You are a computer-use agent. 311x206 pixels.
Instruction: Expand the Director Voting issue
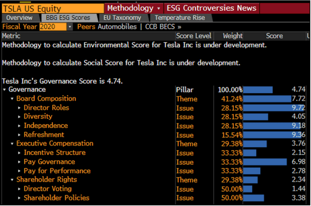(x=19, y=189)
